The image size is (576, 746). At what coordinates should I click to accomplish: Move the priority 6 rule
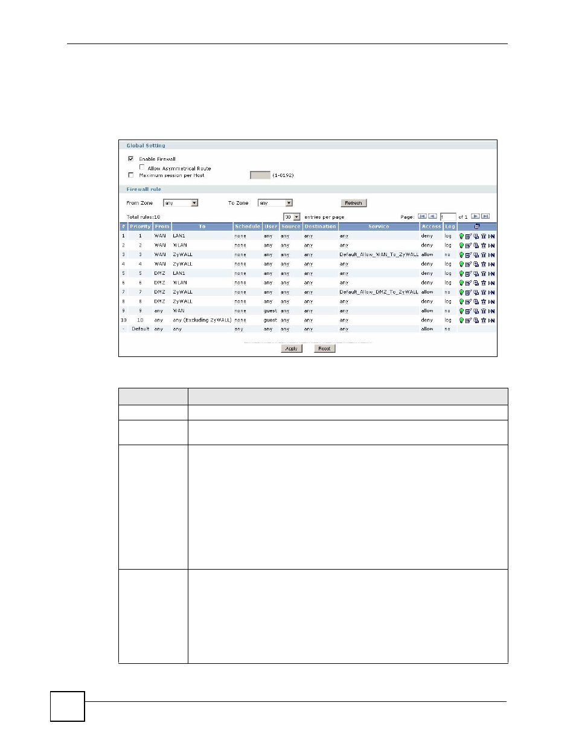coord(491,283)
